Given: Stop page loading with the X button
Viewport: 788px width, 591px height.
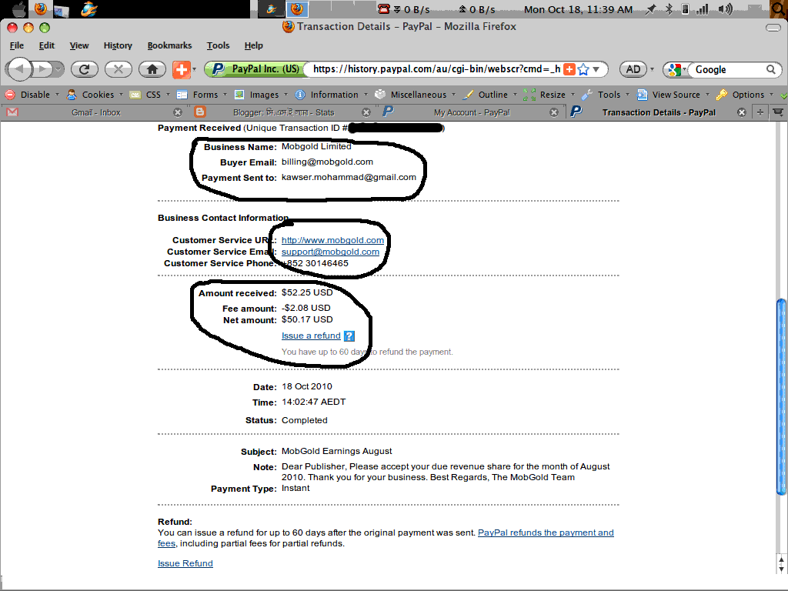Looking at the screenshot, I should pos(118,69).
